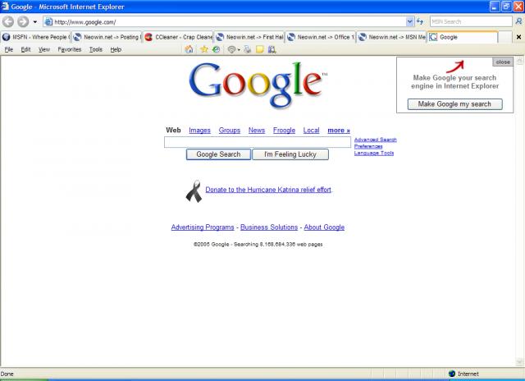Click the Home toolbar icon
525x381 pixels.
click(189, 49)
